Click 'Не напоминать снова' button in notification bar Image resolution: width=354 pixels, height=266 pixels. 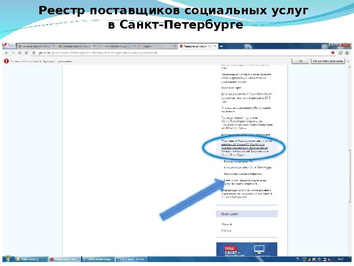328,61
